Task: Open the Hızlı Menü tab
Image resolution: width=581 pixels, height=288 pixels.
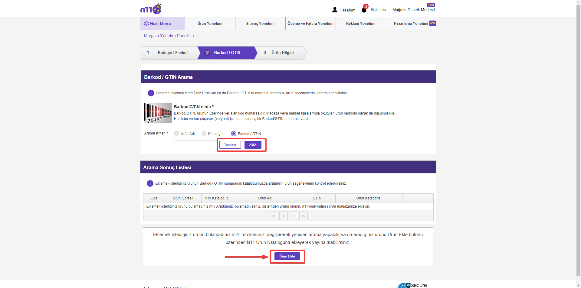Action: point(162,24)
